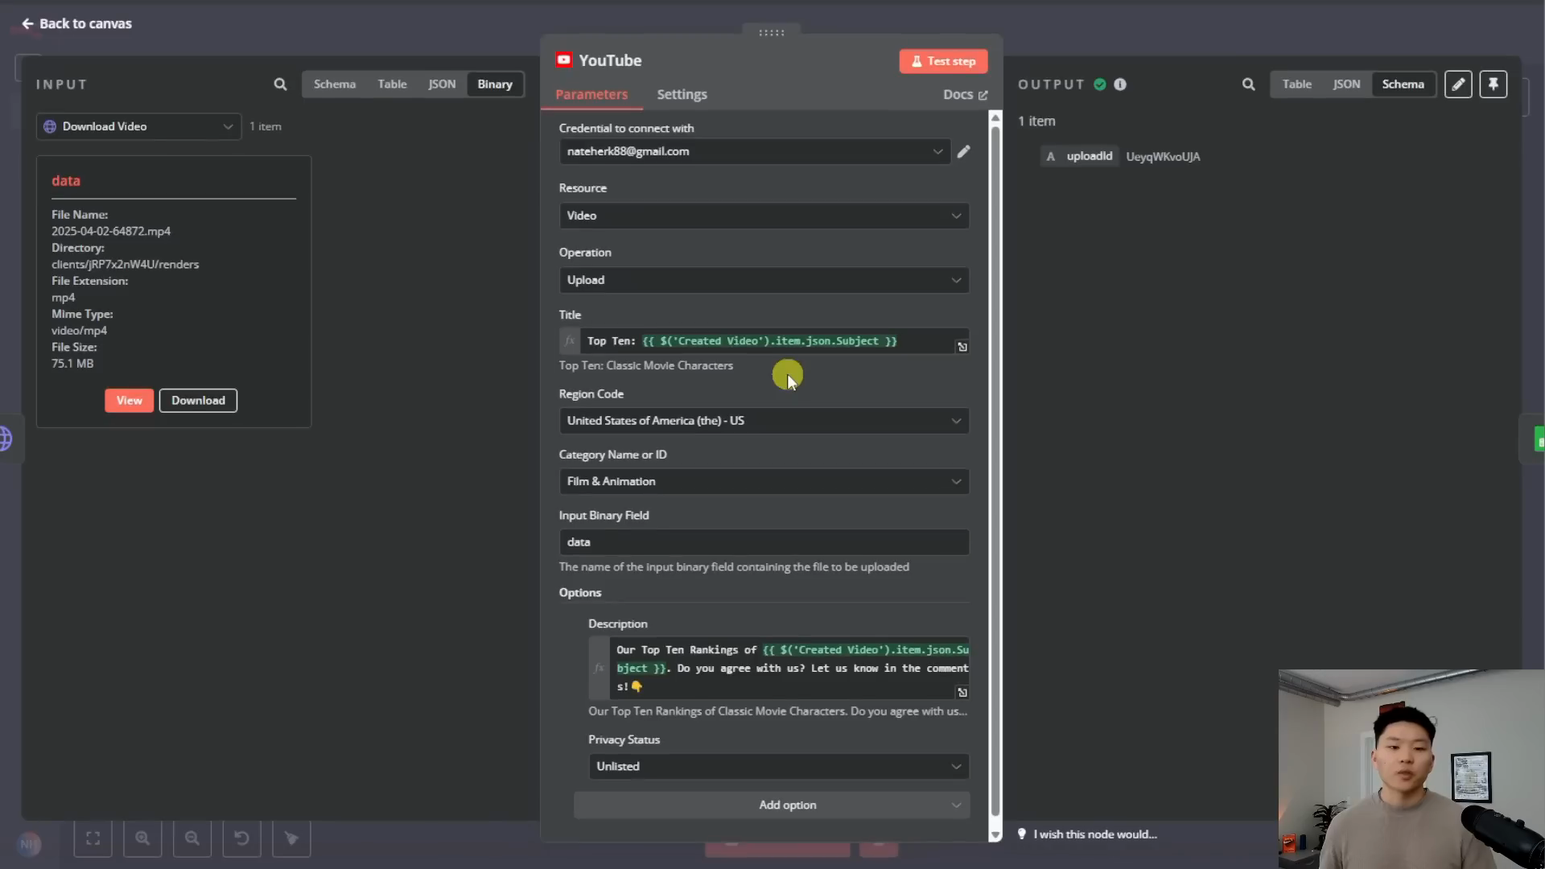Click the Test step button
This screenshot has width=1545, height=869.
pos(943,61)
